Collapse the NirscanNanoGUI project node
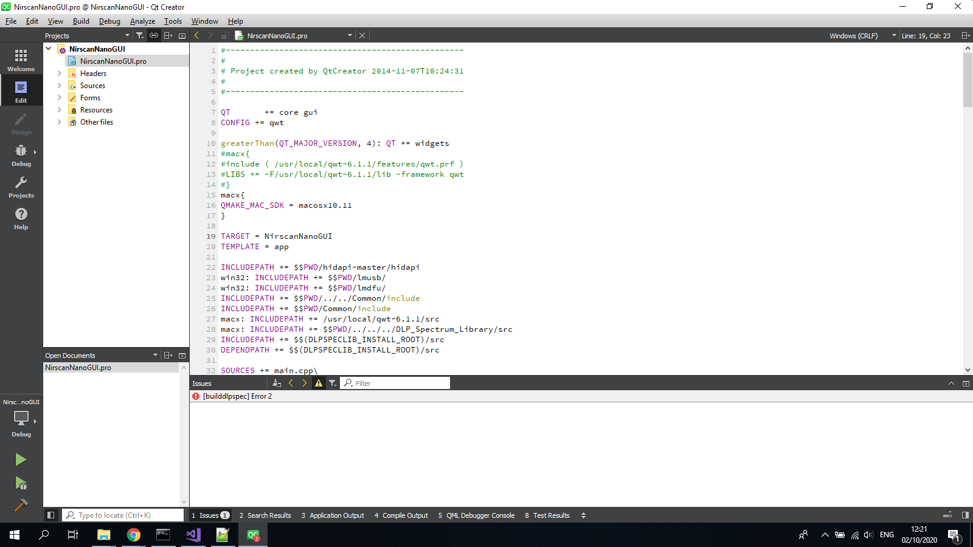Image resolution: width=973 pixels, height=547 pixels. click(x=49, y=49)
